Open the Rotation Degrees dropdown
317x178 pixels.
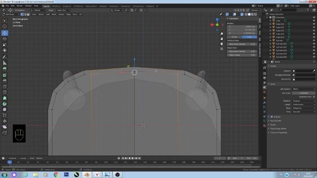click(304, 101)
